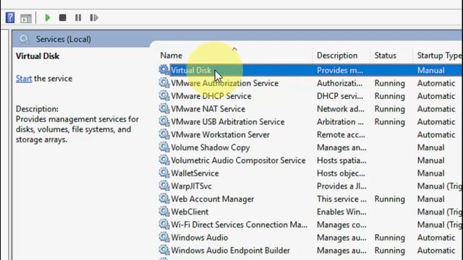Click gear icon for Volume Shadow Copy

coord(164,147)
